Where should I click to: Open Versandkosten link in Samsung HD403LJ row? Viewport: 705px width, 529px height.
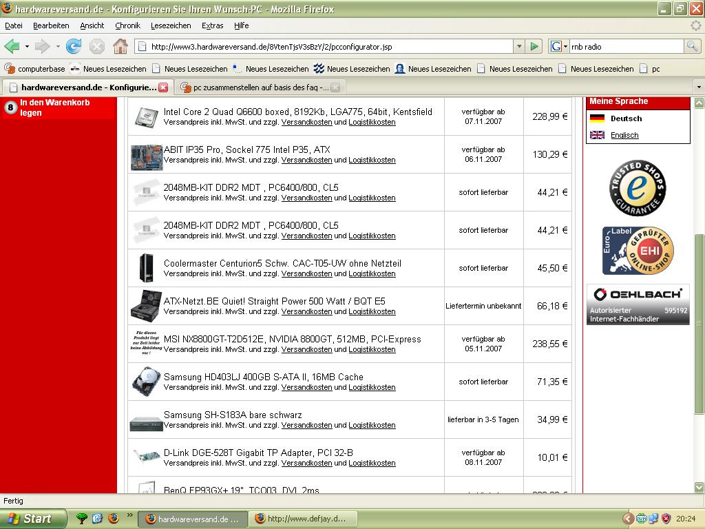click(306, 387)
